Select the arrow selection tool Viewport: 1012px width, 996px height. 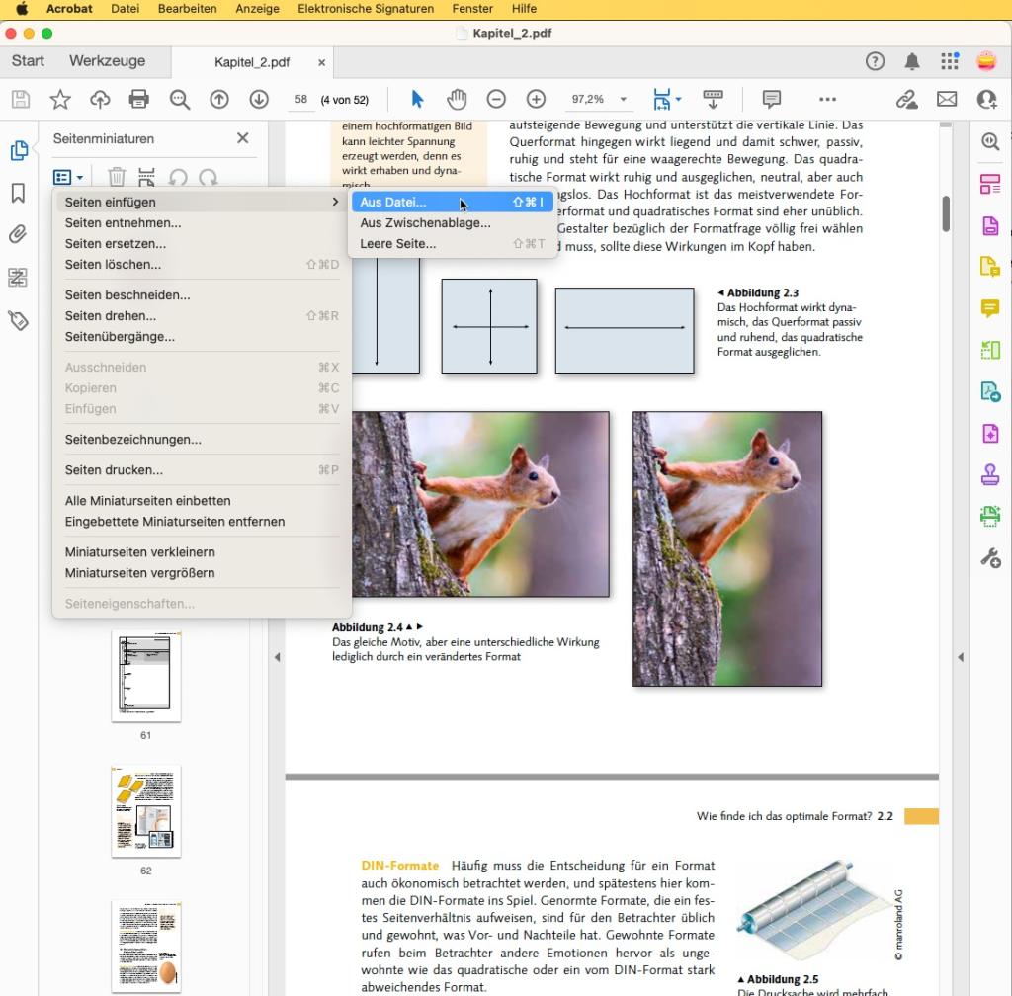point(417,99)
